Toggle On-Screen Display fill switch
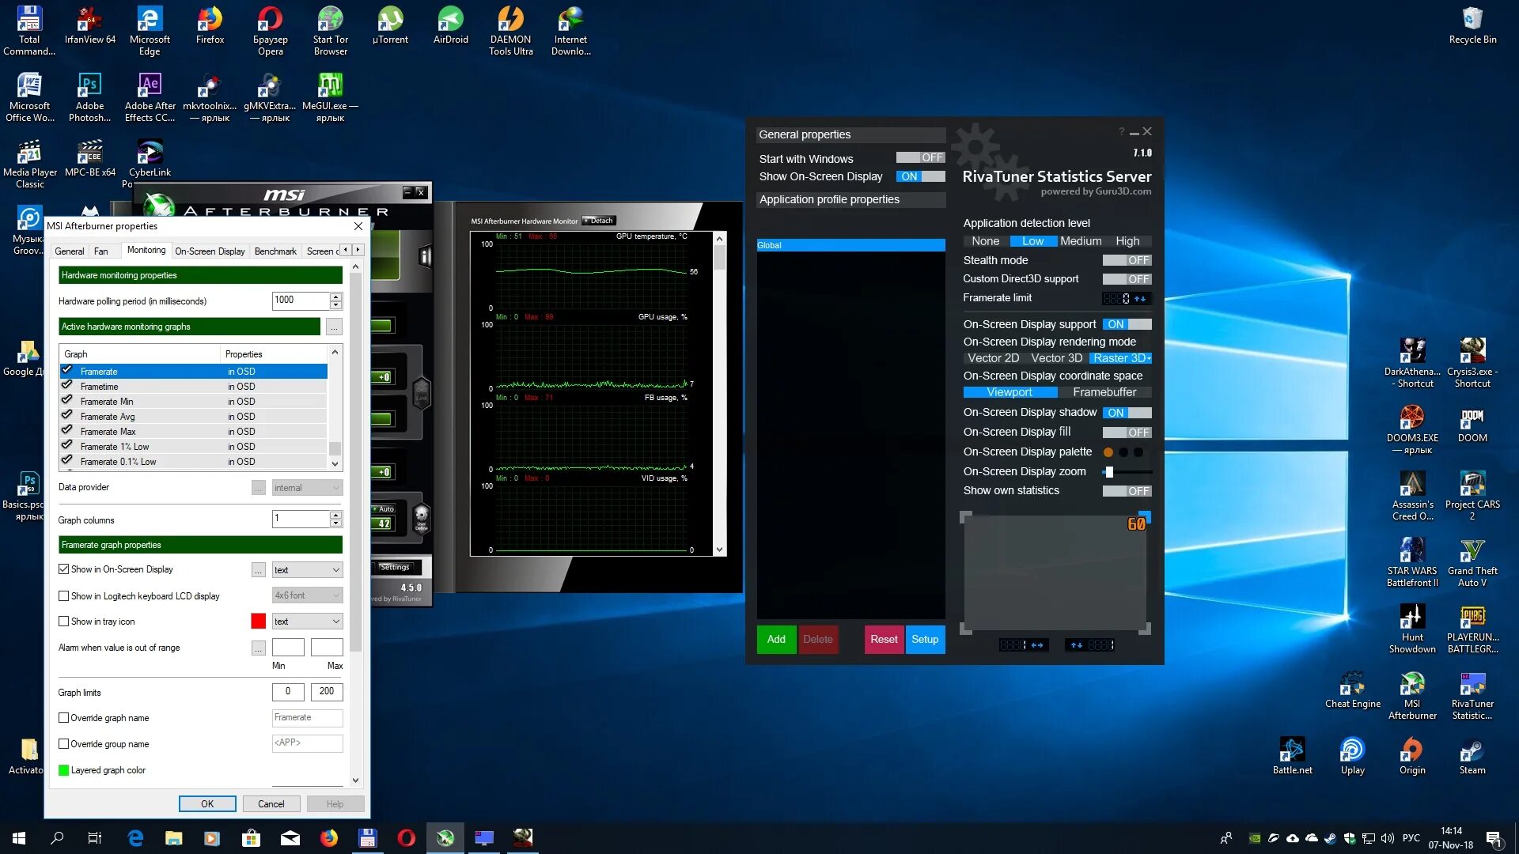The width and height of the screenshot is (1519, 854). pos(1127,433)
